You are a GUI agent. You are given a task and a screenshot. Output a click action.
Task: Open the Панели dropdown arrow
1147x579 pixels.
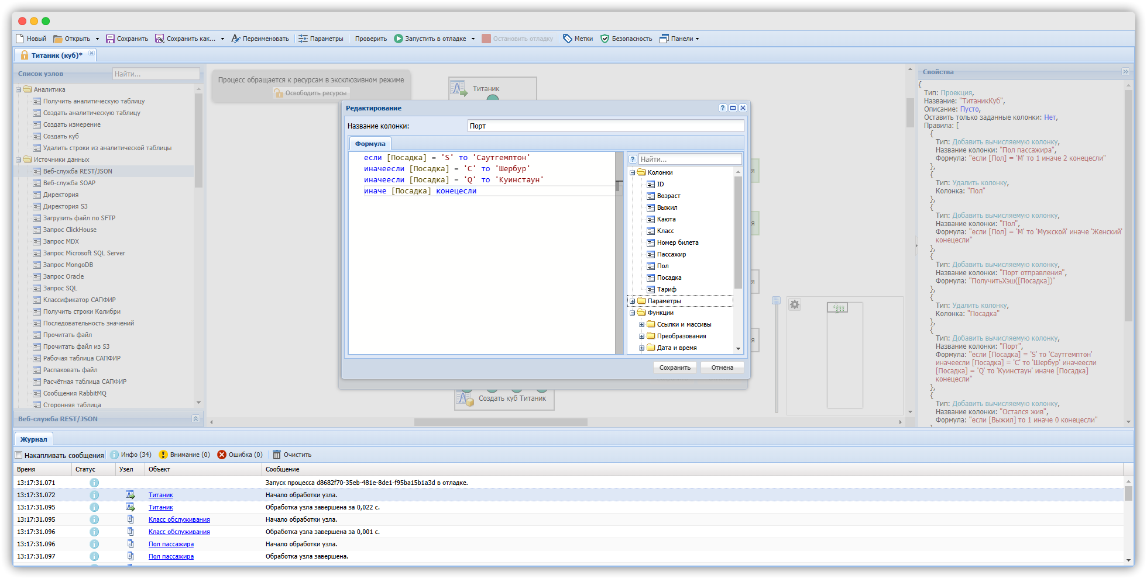click(x=697, y=39)
